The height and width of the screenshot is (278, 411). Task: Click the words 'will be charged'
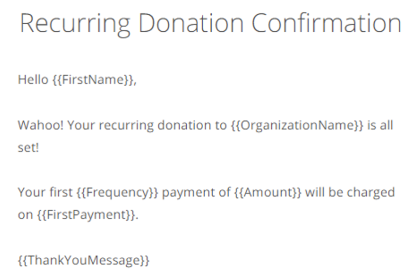(350, 193)
